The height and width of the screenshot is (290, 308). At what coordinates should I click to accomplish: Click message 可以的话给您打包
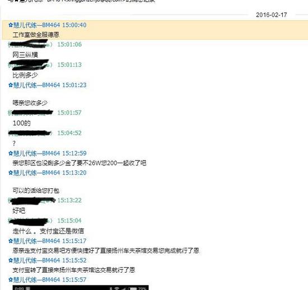(x=36, y=191)
